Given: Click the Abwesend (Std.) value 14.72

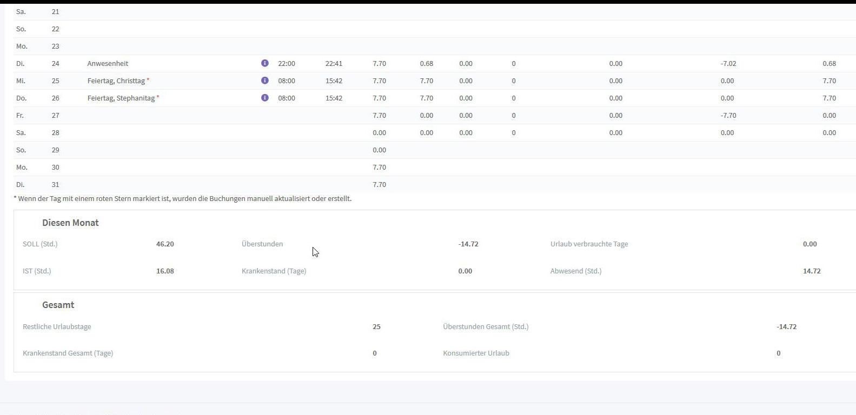Looking at the screenshot, I should (x=812, y=271).
